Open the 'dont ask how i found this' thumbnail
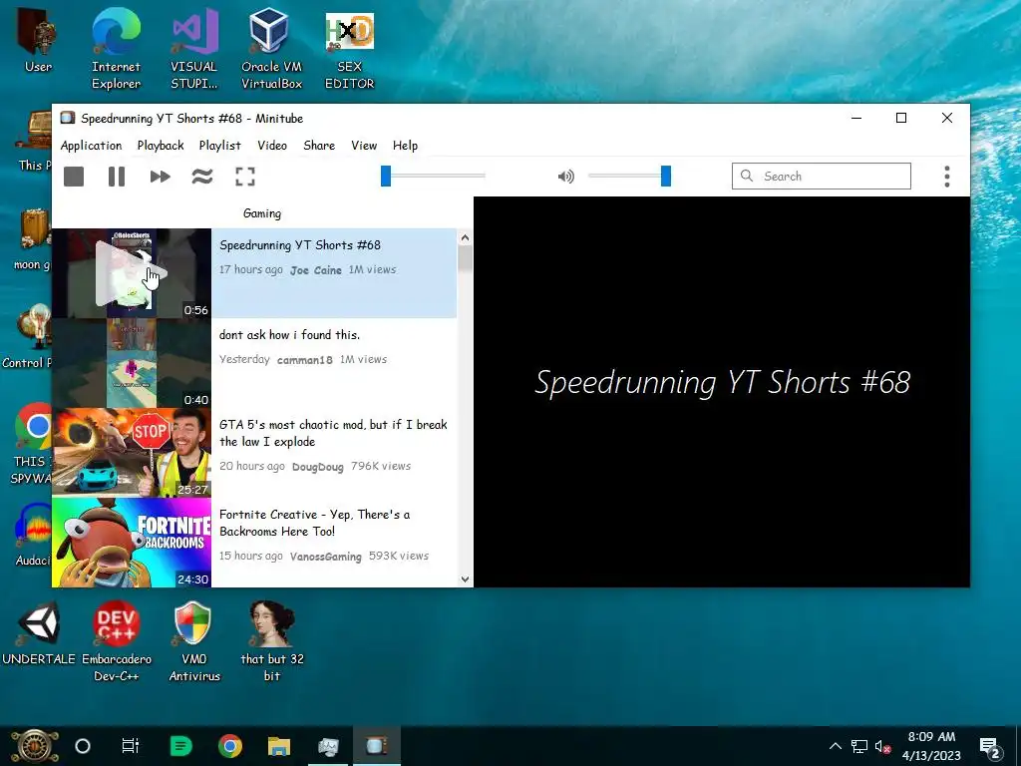The image size is (1021, 766). point(132,363)
